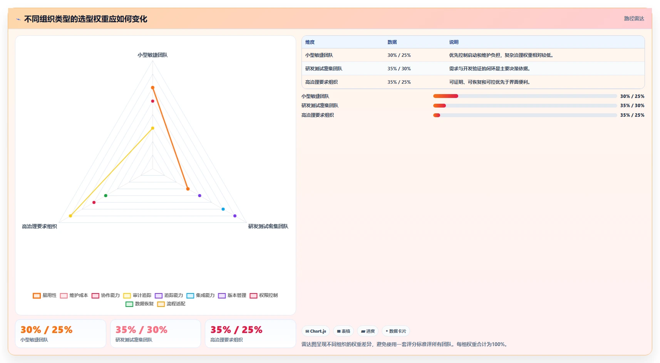Open the 30% / 25% 小型敏捷团队 data card
The height and width of the screenshot is (363, 660).
coord(60,334)
